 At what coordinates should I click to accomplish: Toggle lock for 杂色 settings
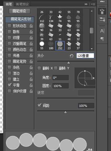click(31, 67)
